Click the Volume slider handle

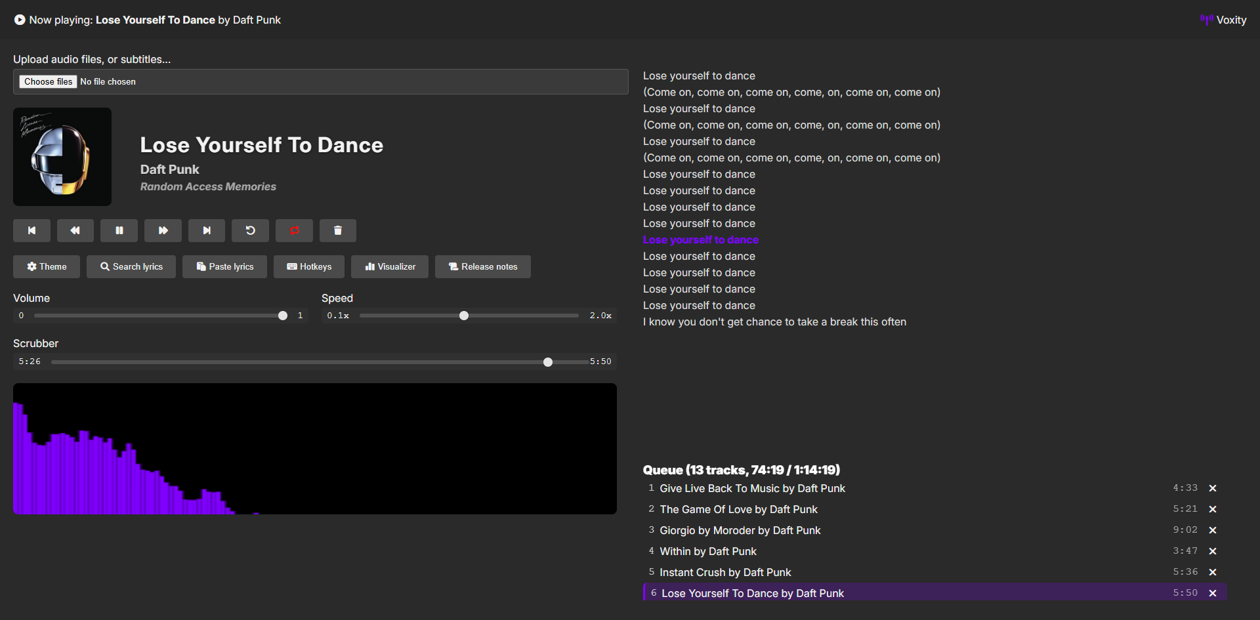[x=283, y=316]
